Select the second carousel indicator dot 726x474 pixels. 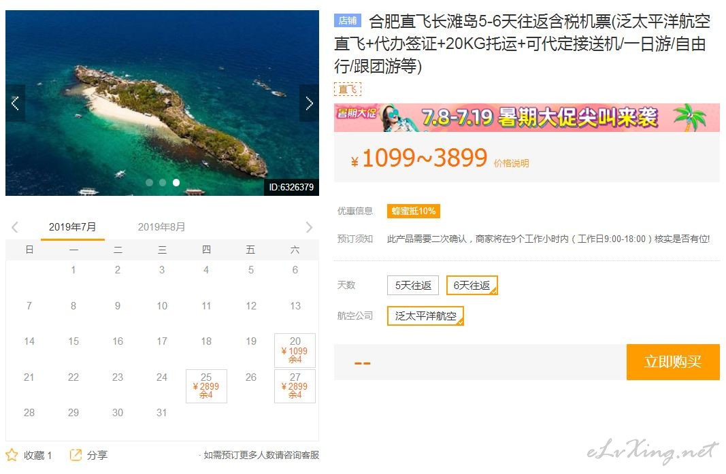(x=163, y=182)
